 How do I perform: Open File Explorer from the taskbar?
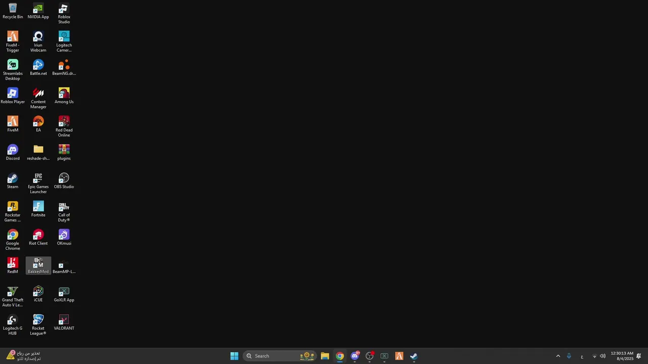325,356
